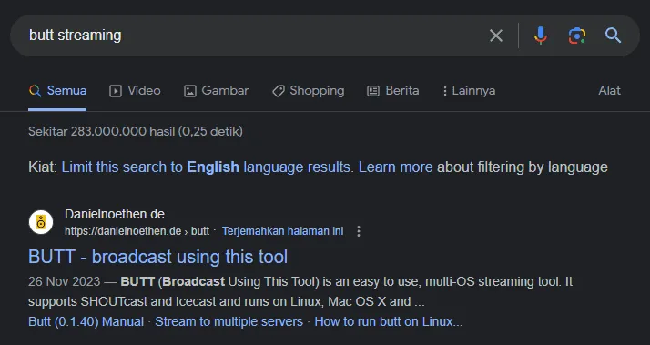Click Terjemahkan halaman ini link
This screenshot has width=650, height=345.
[x=283, y=231]
